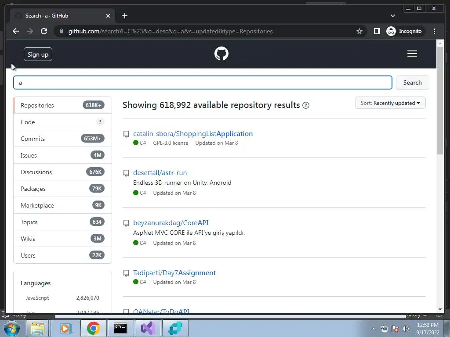
Task: Click the page vertical scrollbar thumb
Action: click(440, 100)
